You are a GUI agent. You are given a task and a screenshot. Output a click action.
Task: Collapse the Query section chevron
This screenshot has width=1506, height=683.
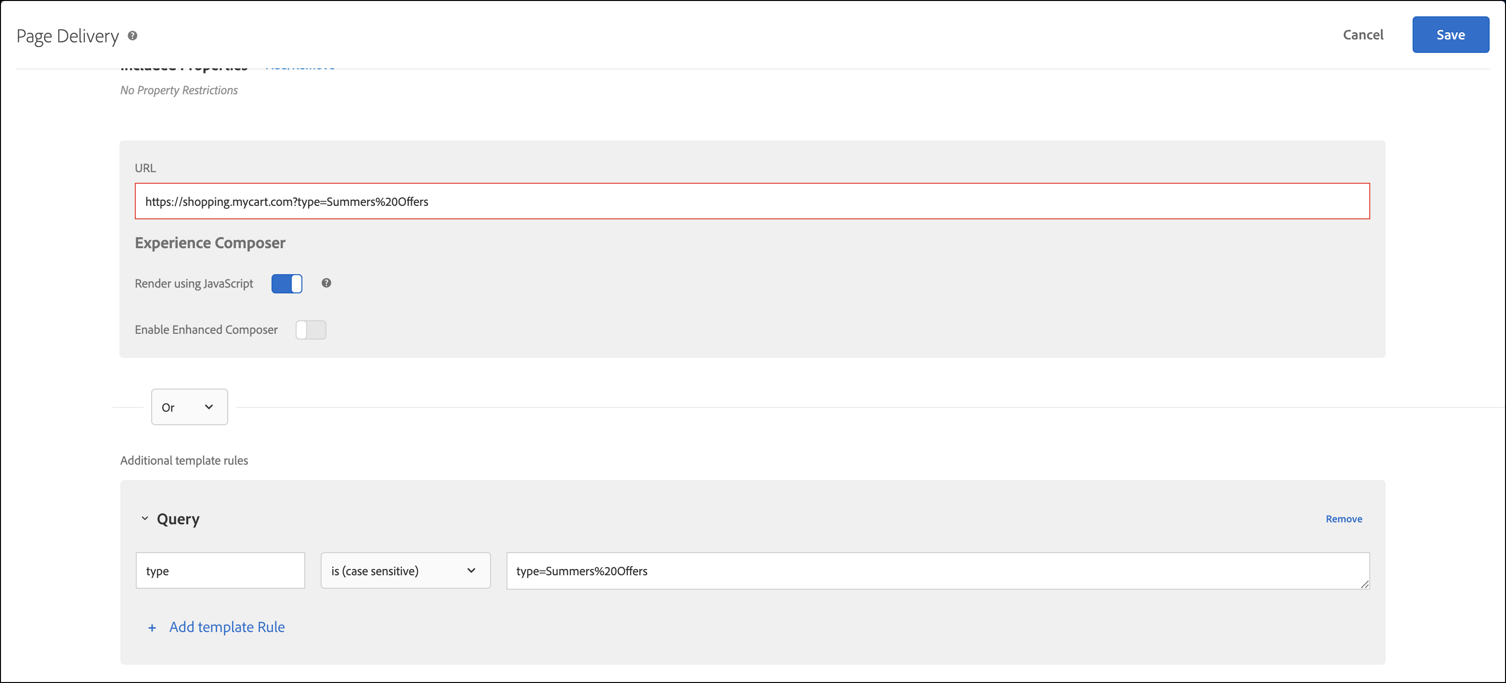144,518
